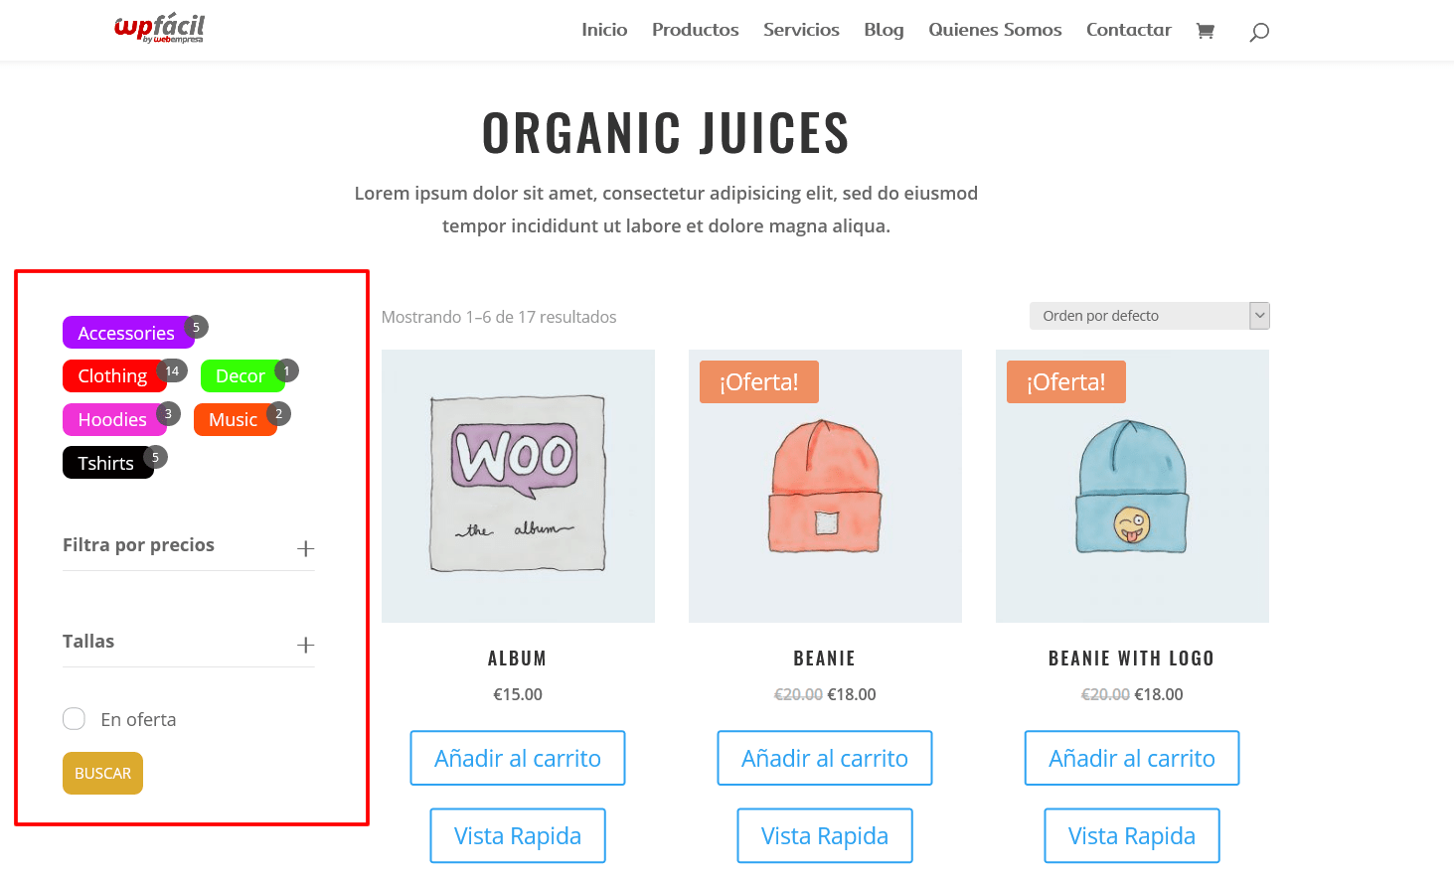Go to the Blog menu item
Screen dimensions: 1454x879
click(x=884, y=30)
